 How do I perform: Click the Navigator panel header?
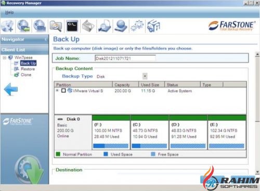(x=24, y=39)
